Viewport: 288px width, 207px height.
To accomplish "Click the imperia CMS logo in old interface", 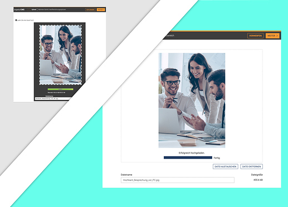I will 19,9.
